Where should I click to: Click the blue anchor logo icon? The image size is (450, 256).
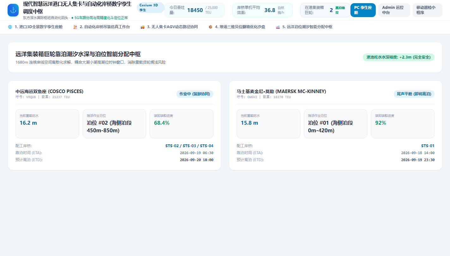13,10
